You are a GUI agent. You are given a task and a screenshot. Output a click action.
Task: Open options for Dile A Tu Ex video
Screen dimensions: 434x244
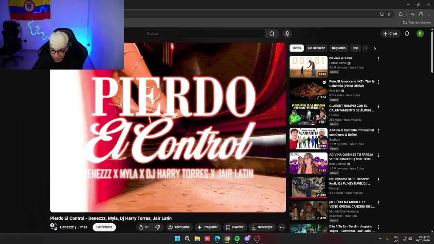tap(378, 227)
